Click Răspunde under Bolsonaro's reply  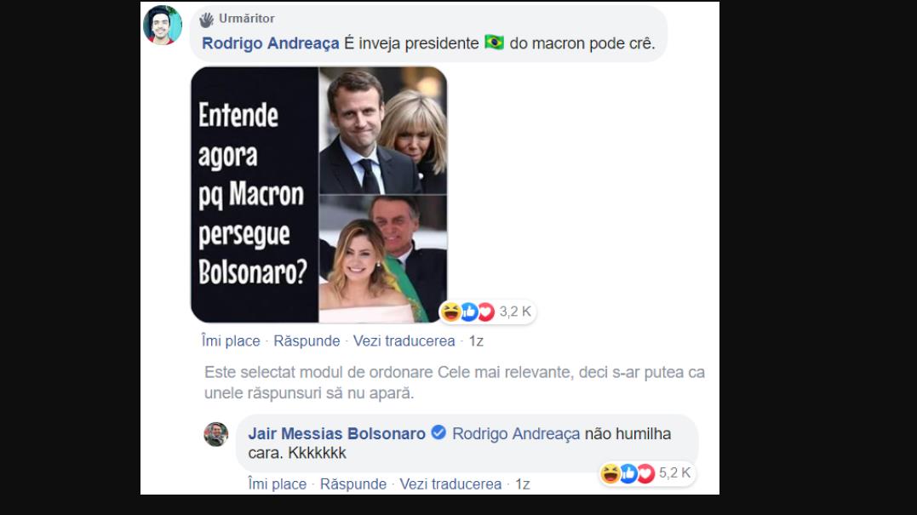coord(353,484)
